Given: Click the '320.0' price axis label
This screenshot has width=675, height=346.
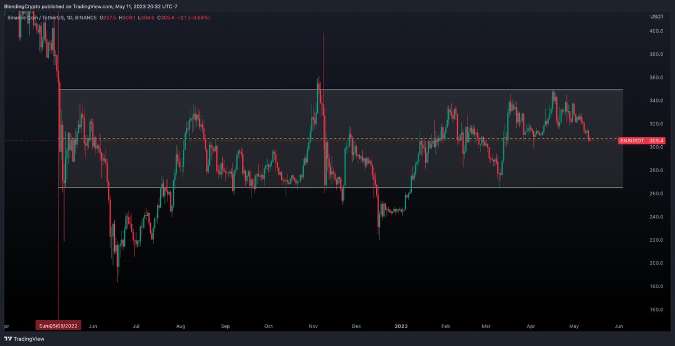Looking at the screenshot, I should pyautogui.click(x=657, y=124).
